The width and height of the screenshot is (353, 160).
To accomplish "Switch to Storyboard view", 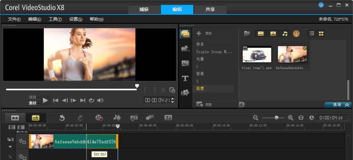I will click(15, 118).
